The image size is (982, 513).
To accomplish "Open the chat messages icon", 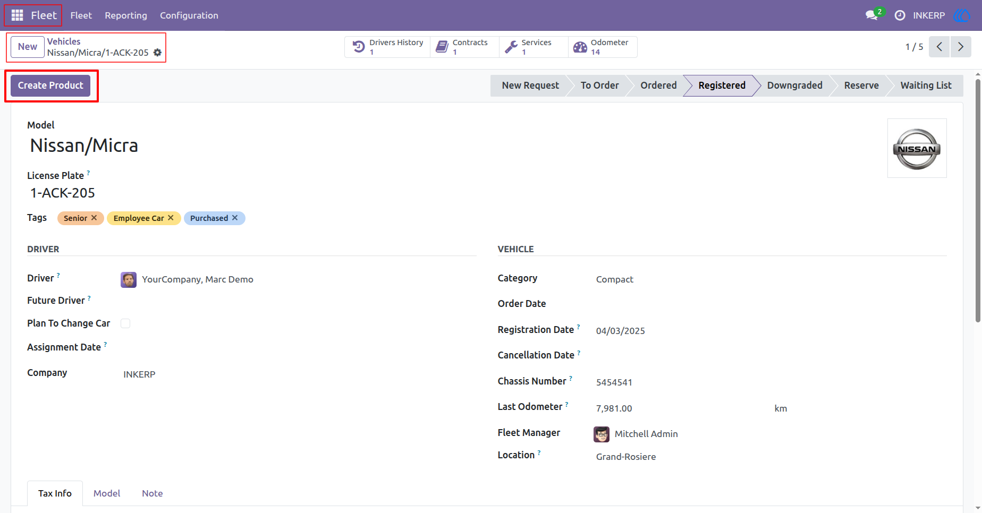I will coord(871,15).
